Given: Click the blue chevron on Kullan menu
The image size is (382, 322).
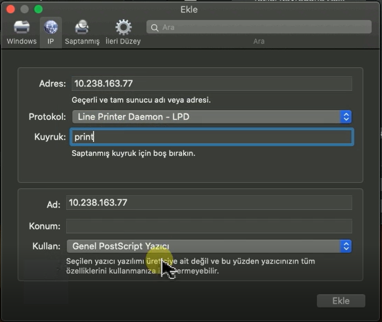Looking at the screenshot, I should pos(346,246).
